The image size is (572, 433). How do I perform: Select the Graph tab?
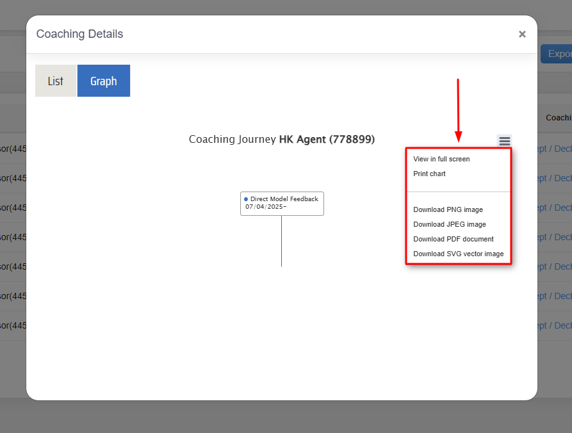coord(104,81)
